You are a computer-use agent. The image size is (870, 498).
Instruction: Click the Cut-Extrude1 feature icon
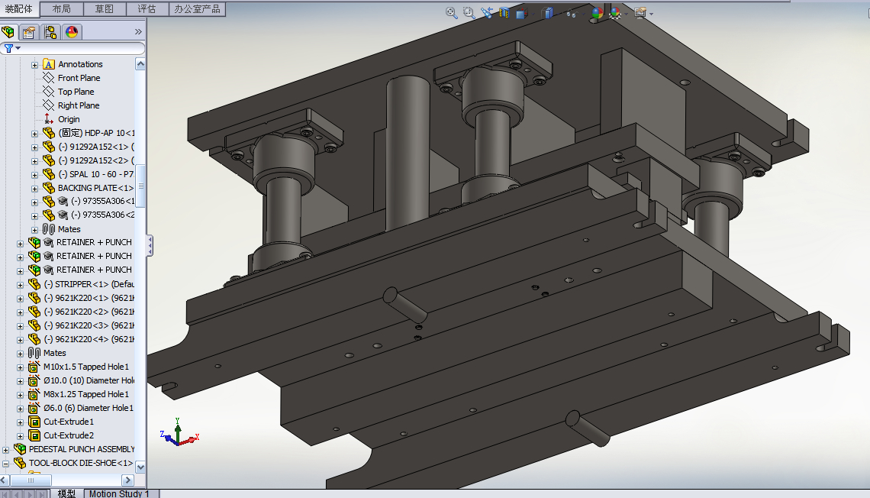point(34,422)
